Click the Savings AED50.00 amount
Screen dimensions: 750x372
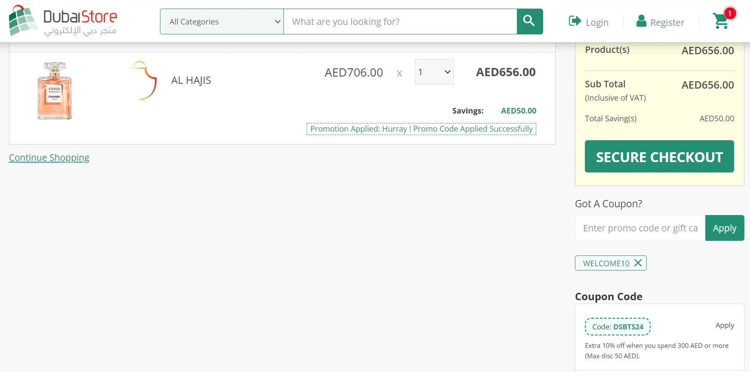[x=519, y=111]
